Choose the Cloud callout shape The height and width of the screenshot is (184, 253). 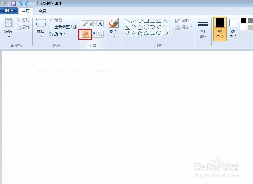tap(165, 33)
